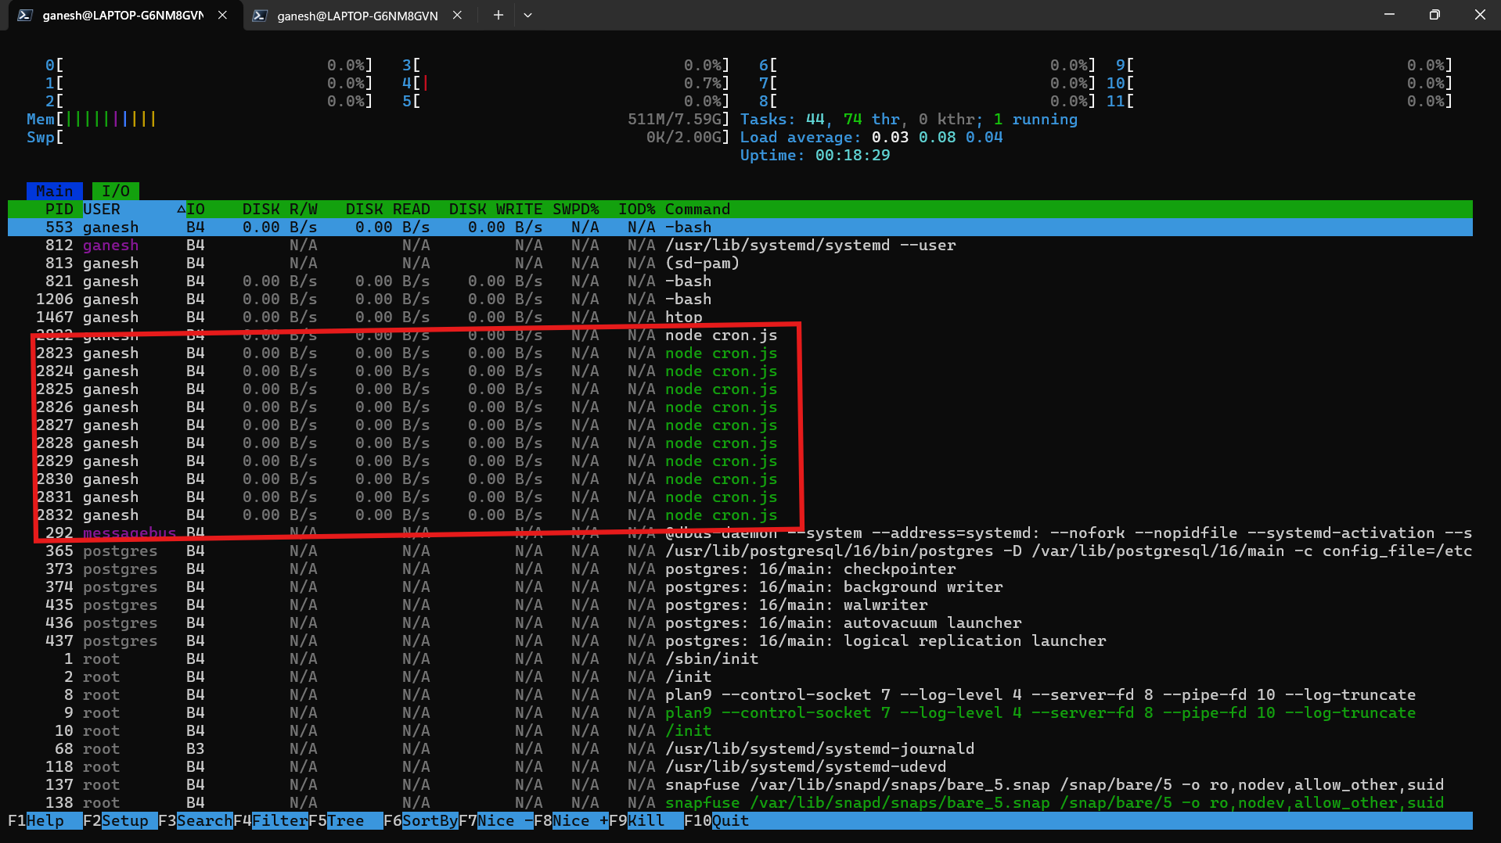Select PID 2823 node cron.js row
Screen dimensions: 1501x843
coord(740,353)
